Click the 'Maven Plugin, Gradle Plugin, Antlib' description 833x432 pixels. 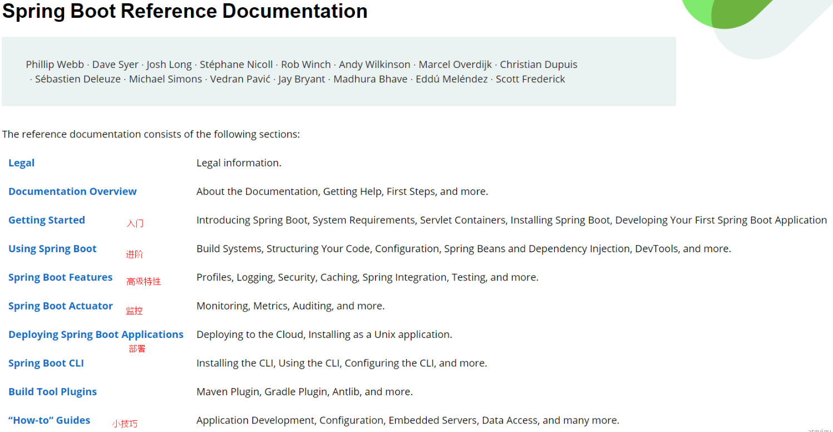tap(304, 392)
